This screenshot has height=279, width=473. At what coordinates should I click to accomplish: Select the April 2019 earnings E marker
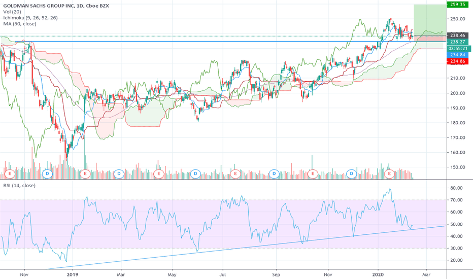(x=158, y=173)
